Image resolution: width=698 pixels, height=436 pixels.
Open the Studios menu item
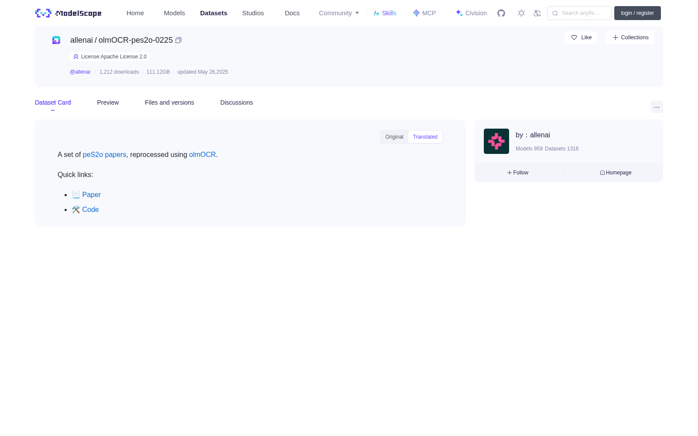click(x=253, y=13)
